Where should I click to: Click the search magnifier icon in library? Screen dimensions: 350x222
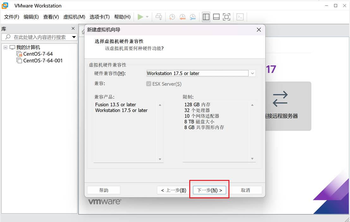coord(8,37)
